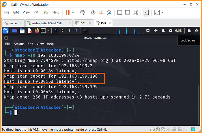The height and width of the screenshot is (133, 202).
Task: Expand the stretch guest dropdown arrow
Action: pos(162,12)
